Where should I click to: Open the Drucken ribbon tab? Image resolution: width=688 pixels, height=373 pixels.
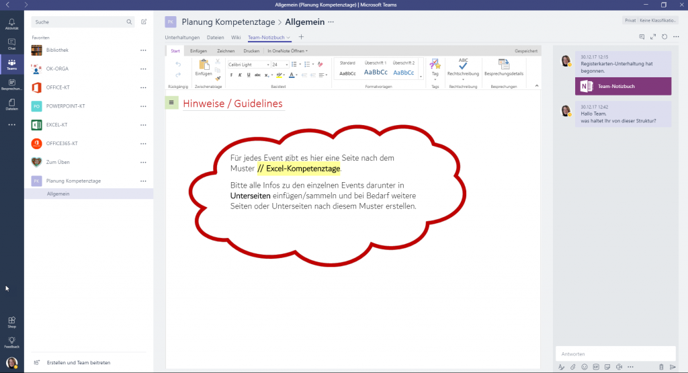251,51
